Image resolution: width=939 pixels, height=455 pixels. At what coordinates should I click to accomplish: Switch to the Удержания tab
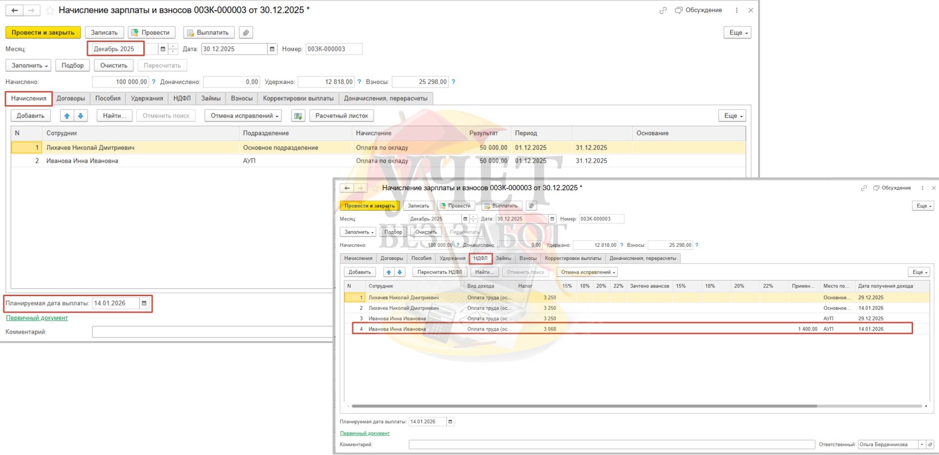[147, 98]
